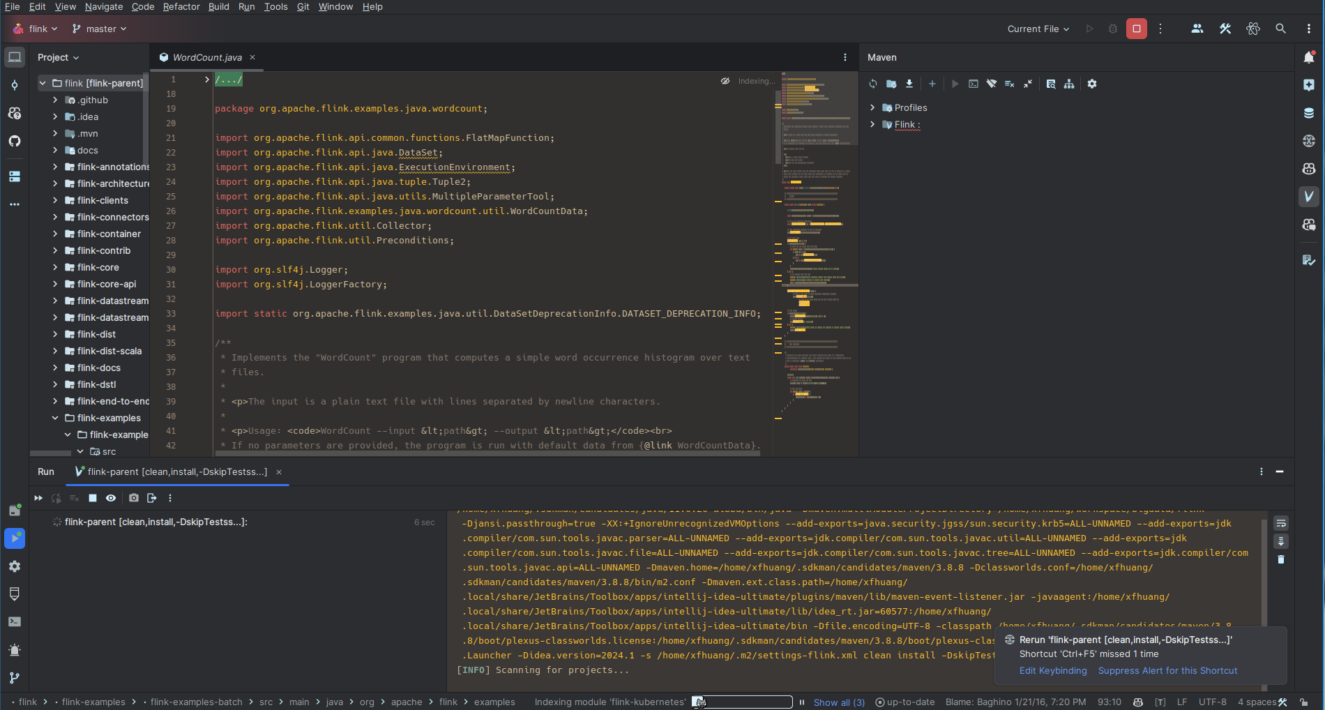This screenshot has width=1325, height=710.
Task: Reload all Maven projects in Maven panel
Action: pyautogui.click(x=873, y=84)
